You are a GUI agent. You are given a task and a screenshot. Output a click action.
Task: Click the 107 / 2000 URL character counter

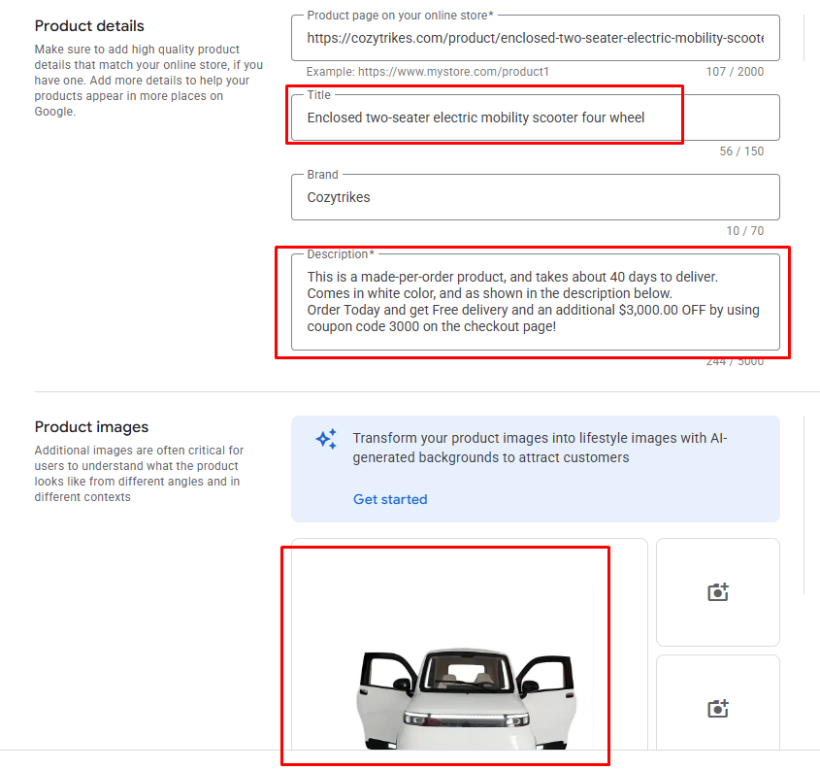735,72
